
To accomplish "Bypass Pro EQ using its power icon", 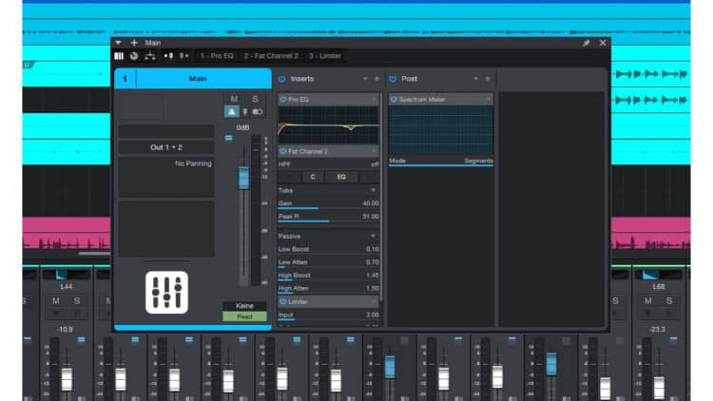I will pyautogui.click(x=283, y=99).
